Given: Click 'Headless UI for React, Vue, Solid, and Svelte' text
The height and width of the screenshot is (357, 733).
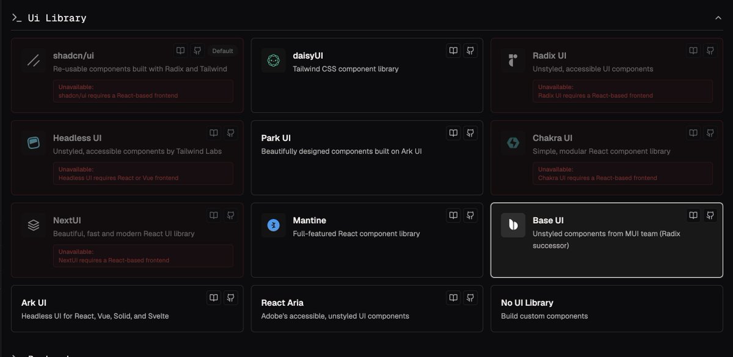Looking at the screenshot, I should 95,316.
